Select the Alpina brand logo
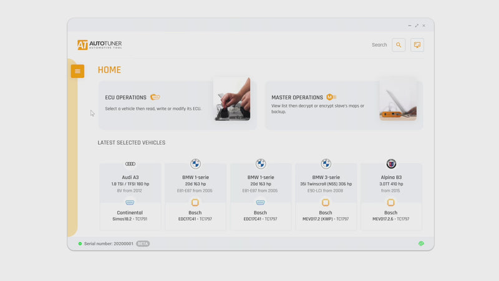Viewport: 499px width, 281px height. pos(391,164)
